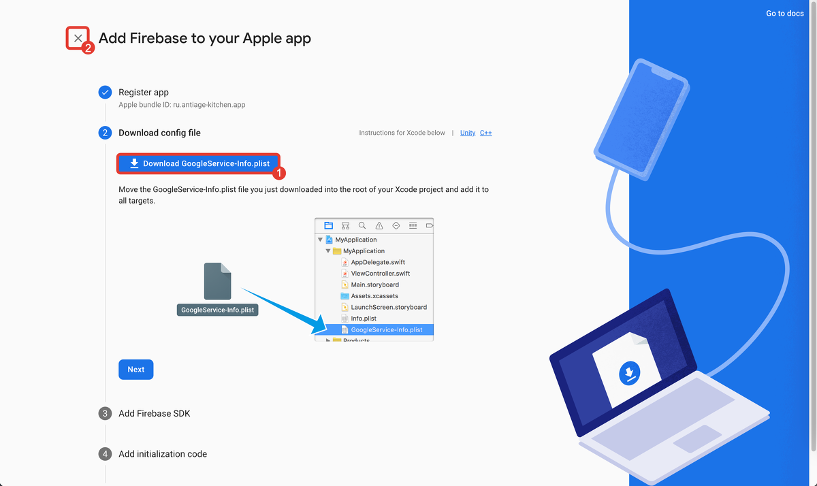Click the folder navigator icon in Xcode image
The width and height of the screenshot is (817, 486).
point(329,225)
